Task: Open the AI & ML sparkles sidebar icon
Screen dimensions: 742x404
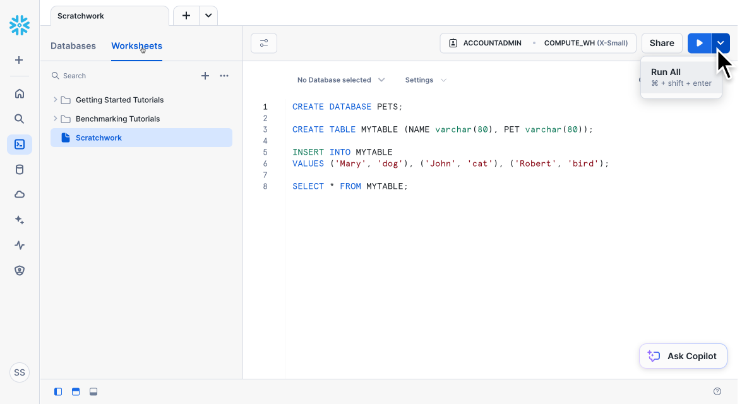Action: (x=19, y=220)
